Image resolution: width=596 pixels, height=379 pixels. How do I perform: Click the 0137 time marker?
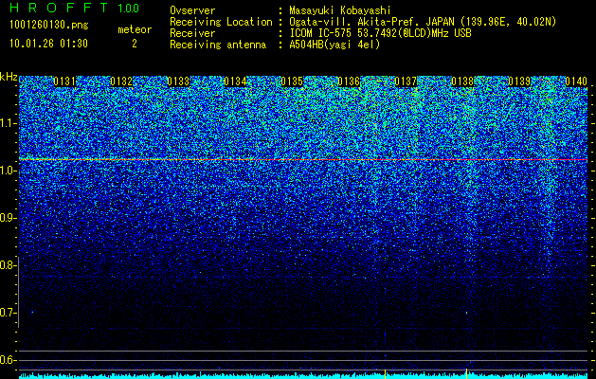tap(406, 81)
